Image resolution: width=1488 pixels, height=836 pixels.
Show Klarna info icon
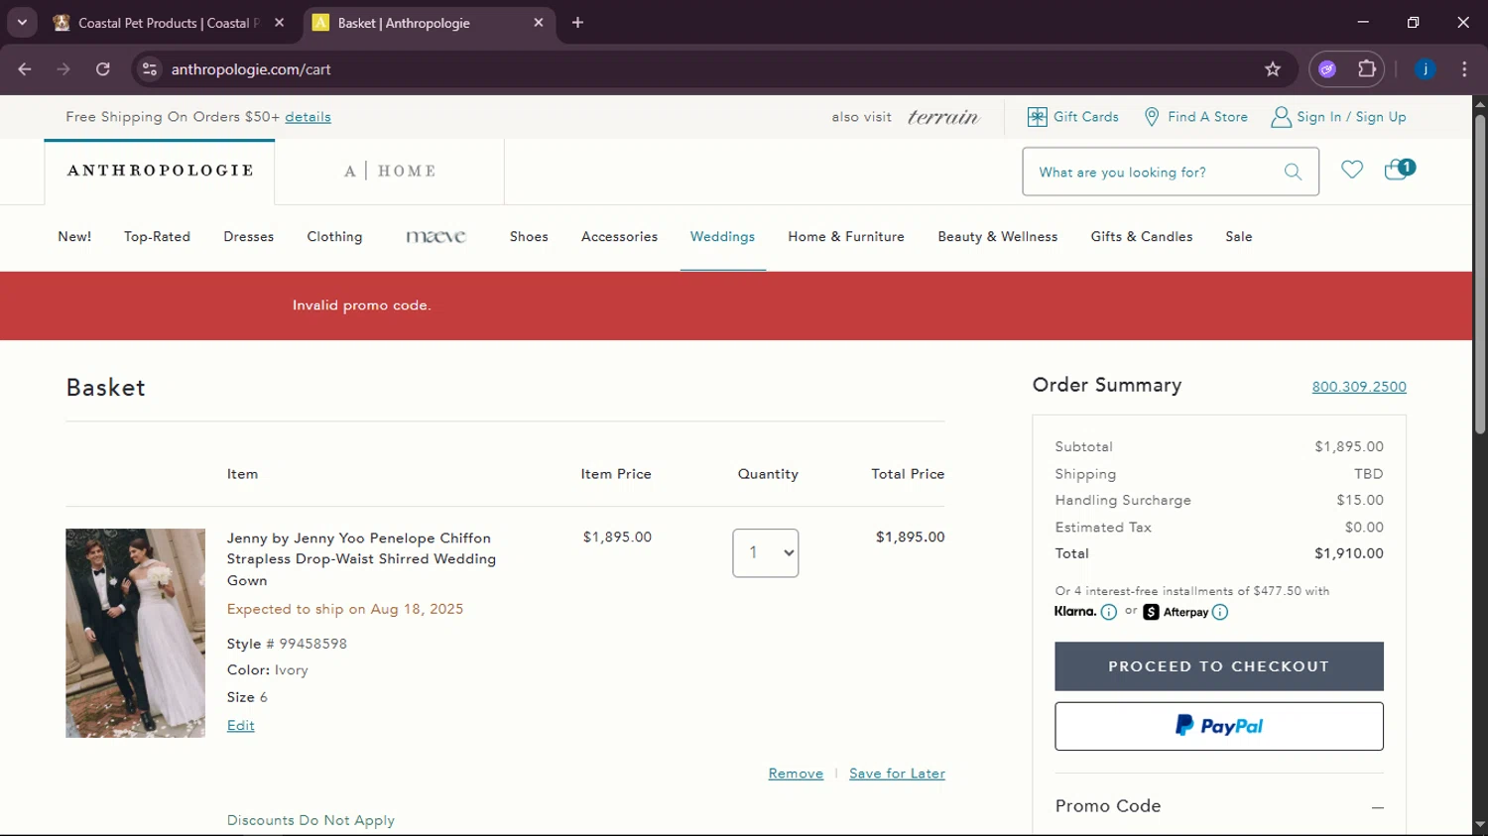click(1109, 612)
